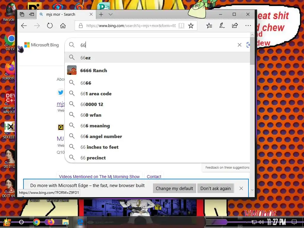This screenshot has height=228, width=304.
Task: Set these tabs aside icon
Action: 31,14
